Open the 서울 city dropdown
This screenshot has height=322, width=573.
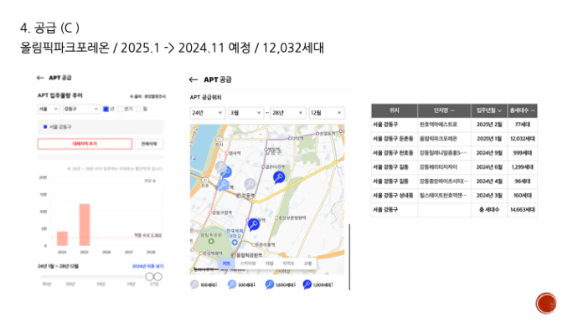pyautogui.click(x=49, y=109)
